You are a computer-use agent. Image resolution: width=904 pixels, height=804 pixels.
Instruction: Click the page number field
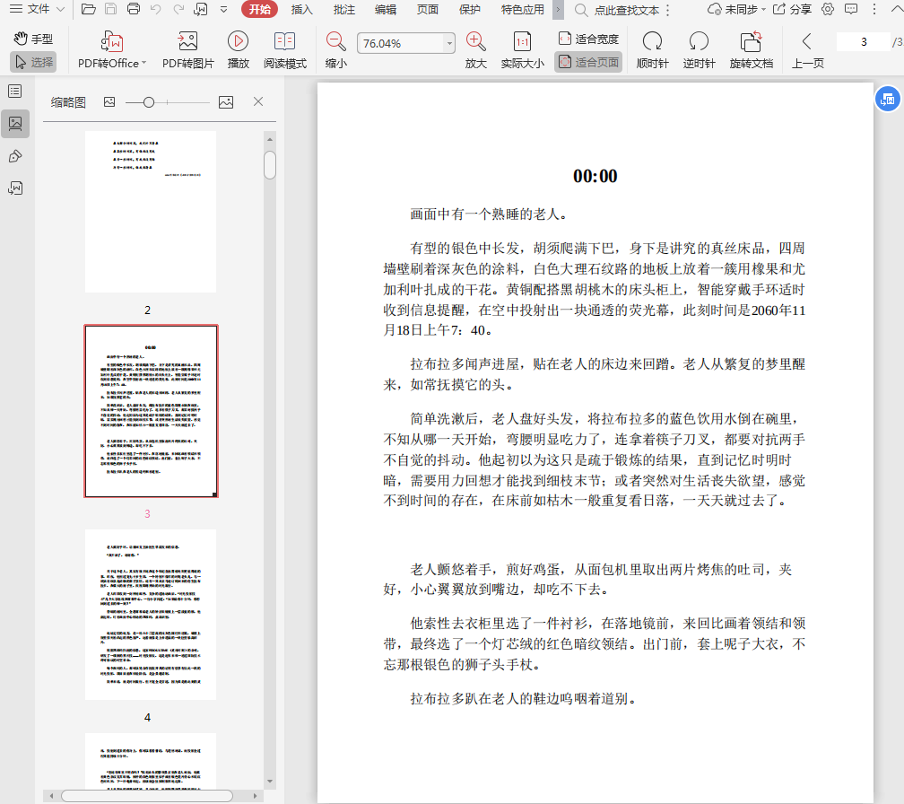(863, 41)
